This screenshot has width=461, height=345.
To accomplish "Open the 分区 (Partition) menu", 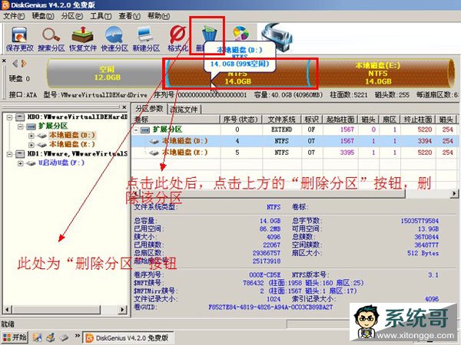I will 72,16.
